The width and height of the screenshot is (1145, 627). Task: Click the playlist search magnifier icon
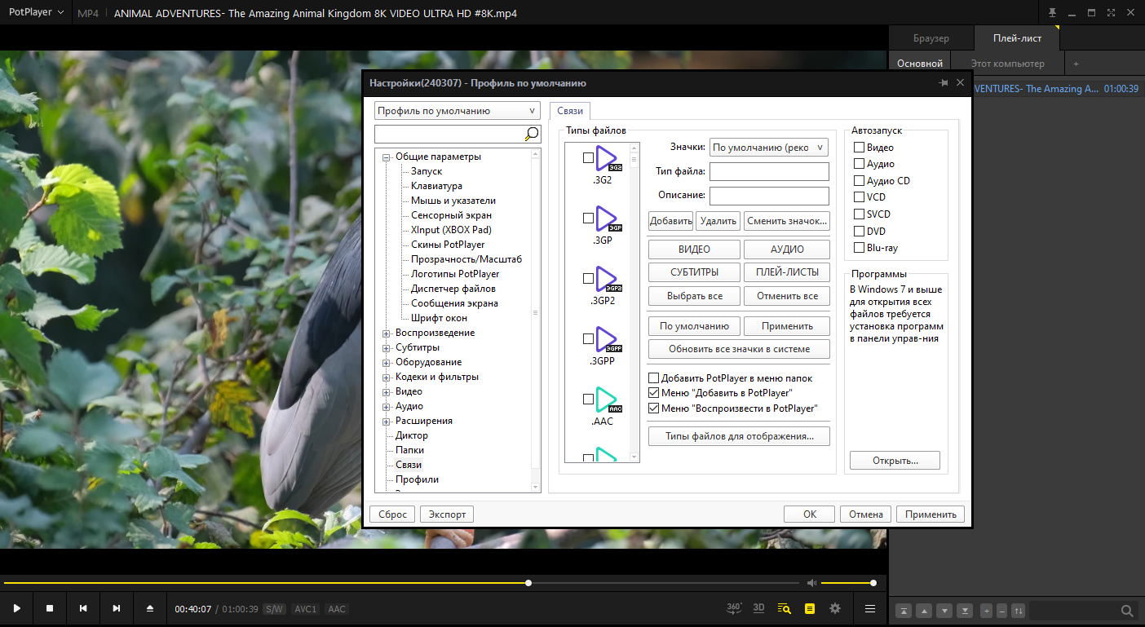1127,611
